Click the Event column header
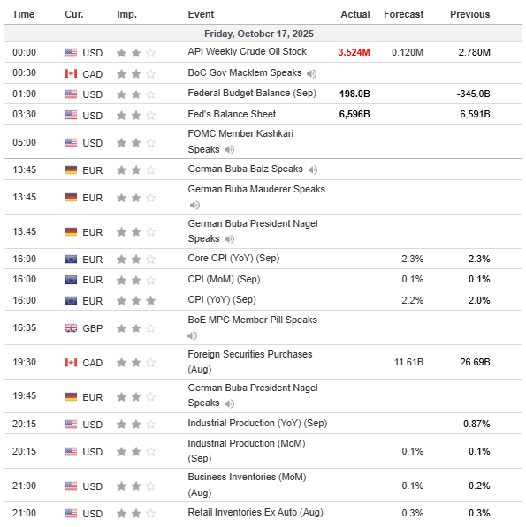The height and width of the screenshot is (527, 526). coord(201,14)
